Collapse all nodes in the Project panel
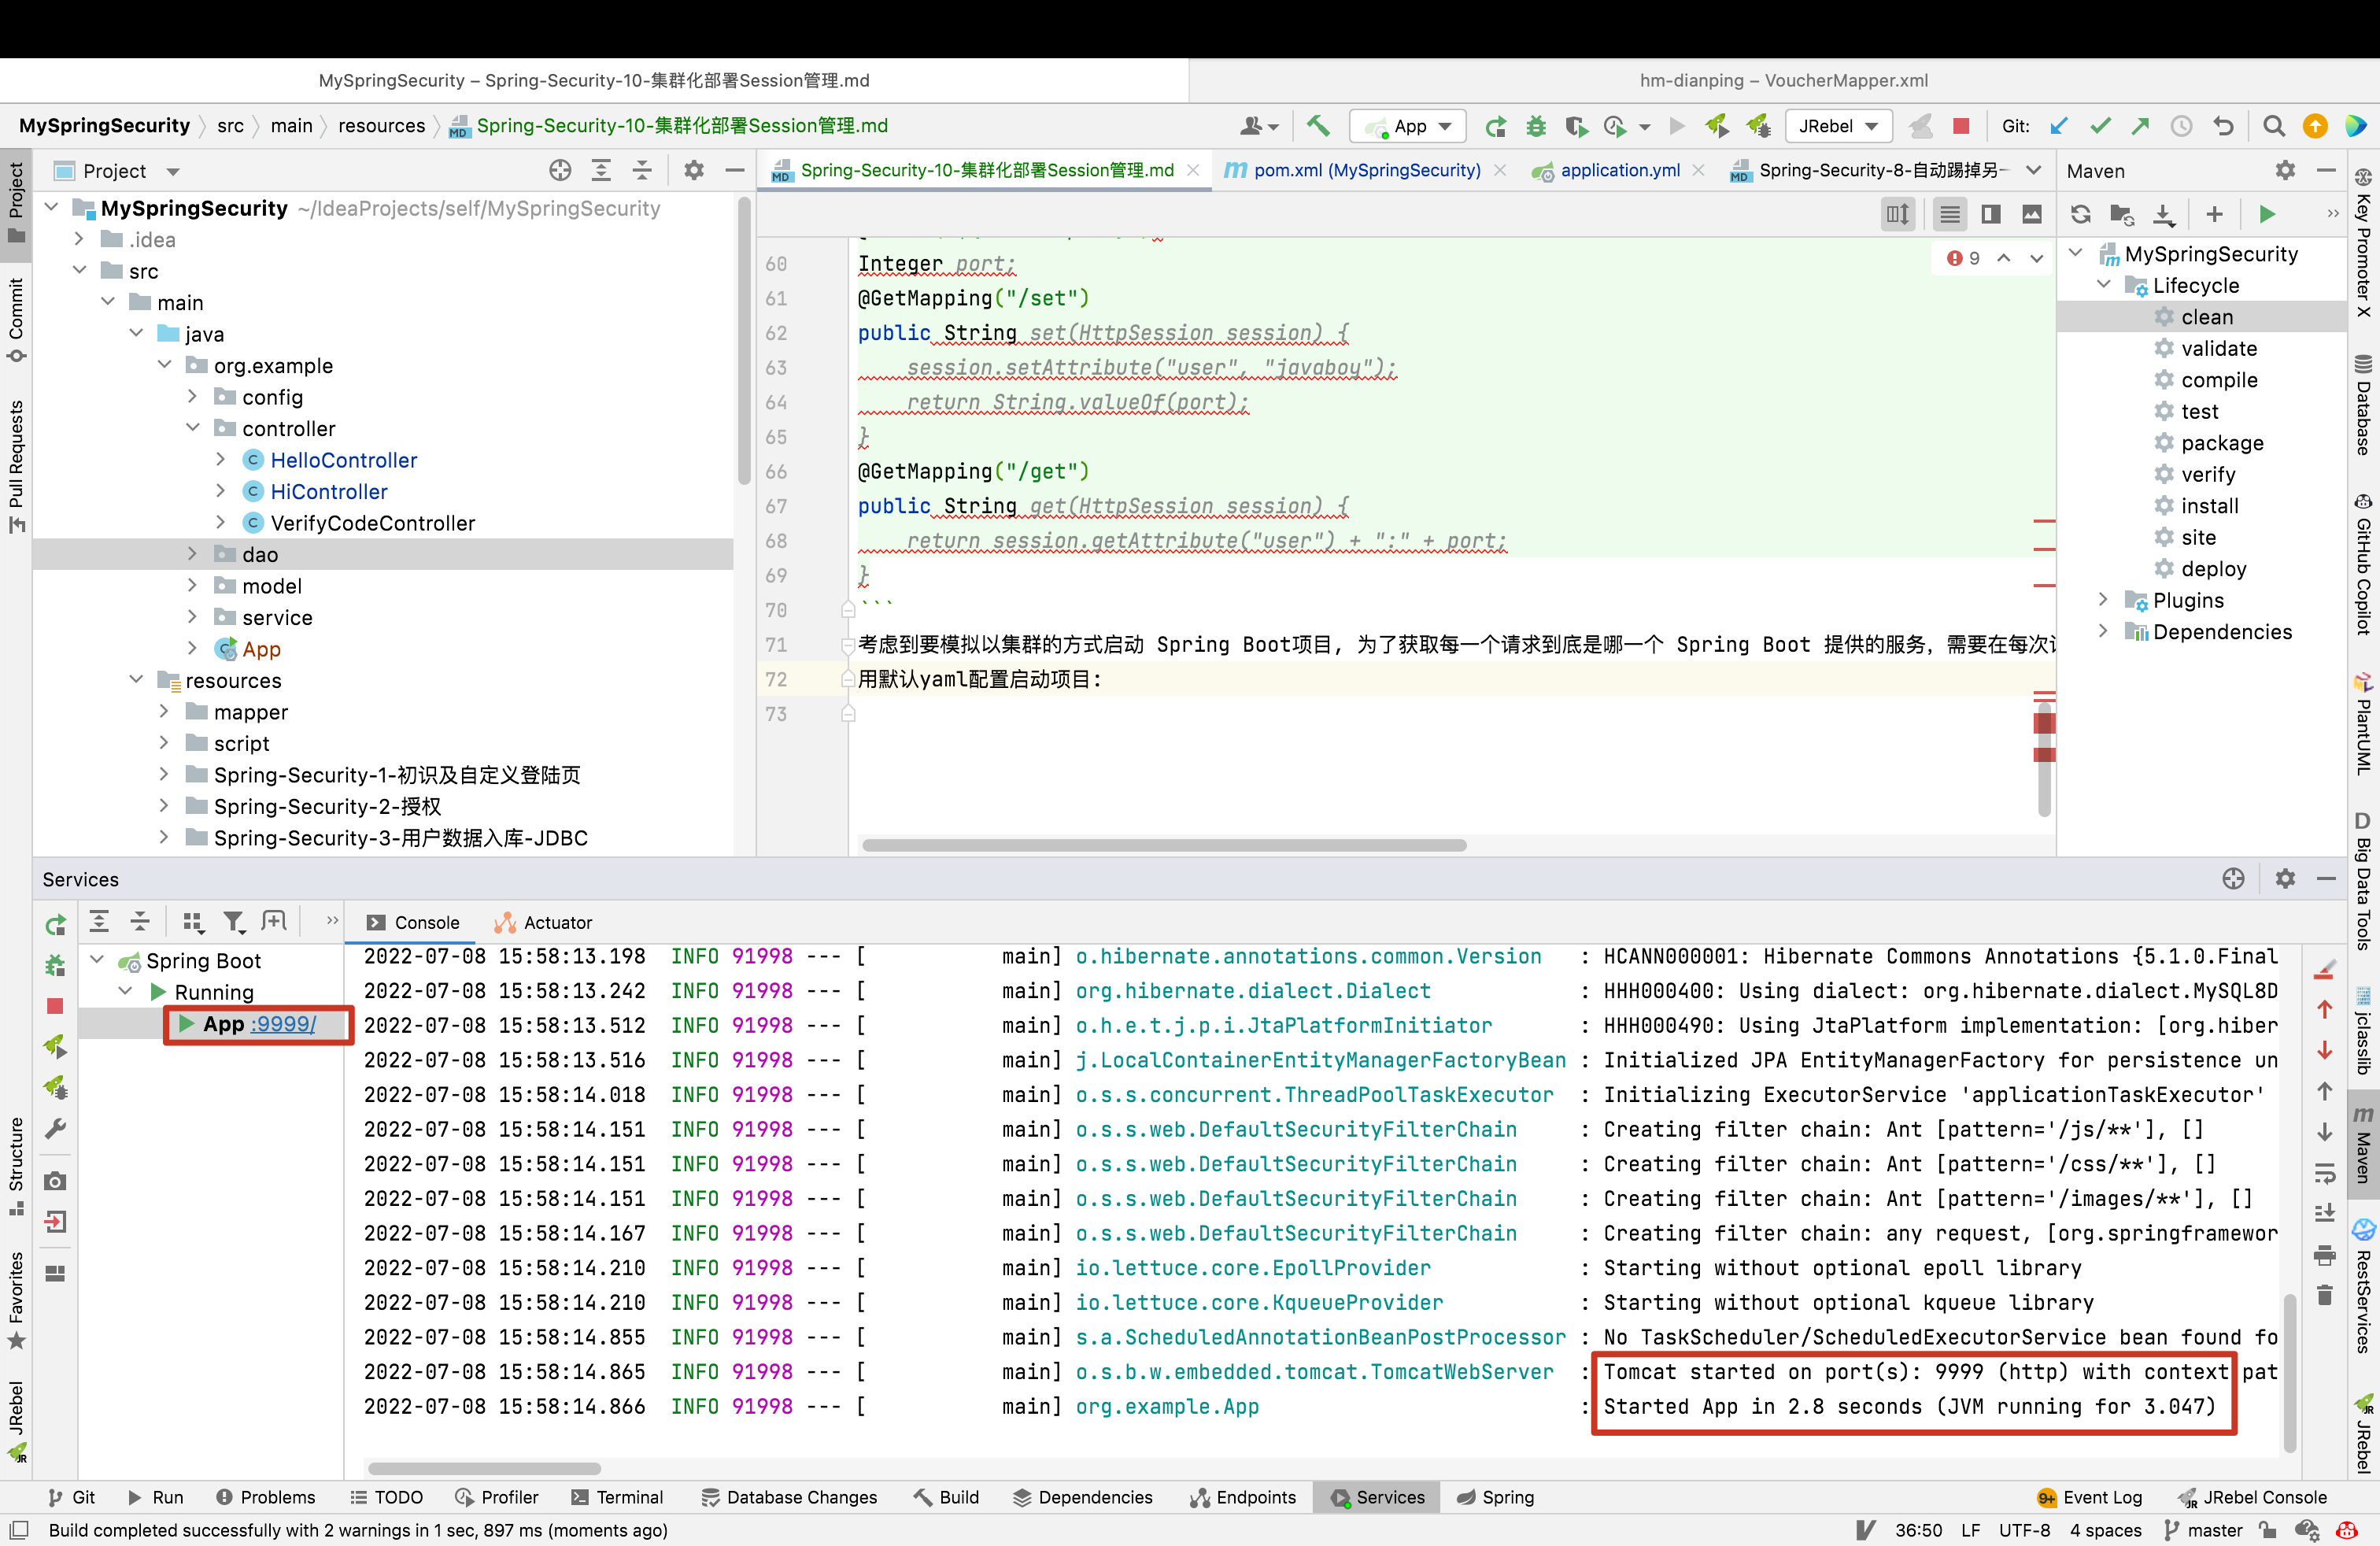 [642, 171]
